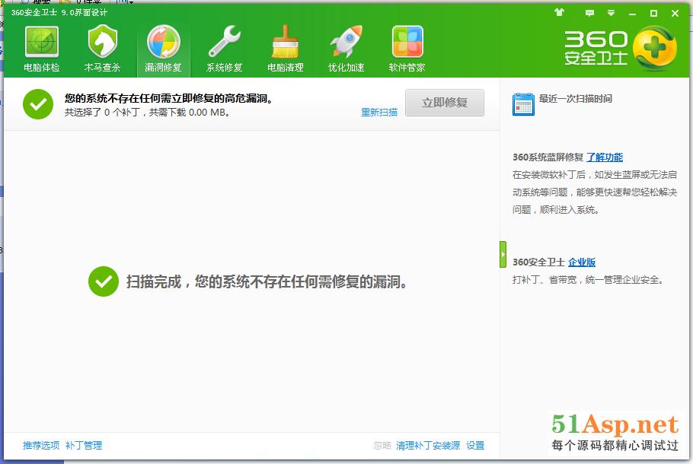Select the 漏洞修复 vulnerability repair tab
Viewport: 693px width, 464px height.
pyautogui.click(x=164, y=49)
